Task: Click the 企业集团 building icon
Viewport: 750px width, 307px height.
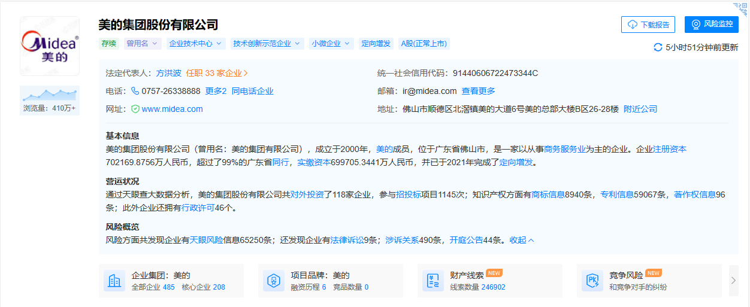Action: pyautogui.click(x=114, y=281)
